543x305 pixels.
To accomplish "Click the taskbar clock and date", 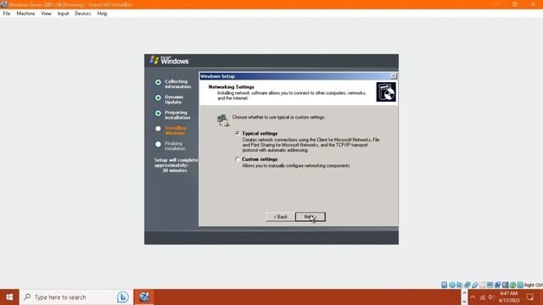I will click(509, 297).
